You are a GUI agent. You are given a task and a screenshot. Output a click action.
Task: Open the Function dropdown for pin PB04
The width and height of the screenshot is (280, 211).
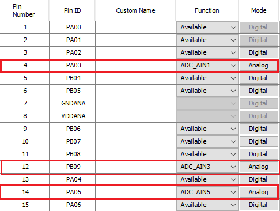(207, 78)
